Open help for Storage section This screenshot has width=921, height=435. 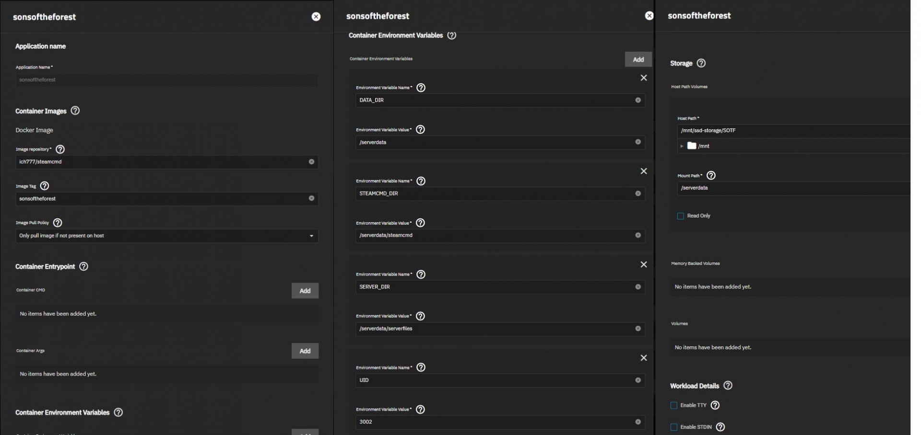tap(701, 63)
